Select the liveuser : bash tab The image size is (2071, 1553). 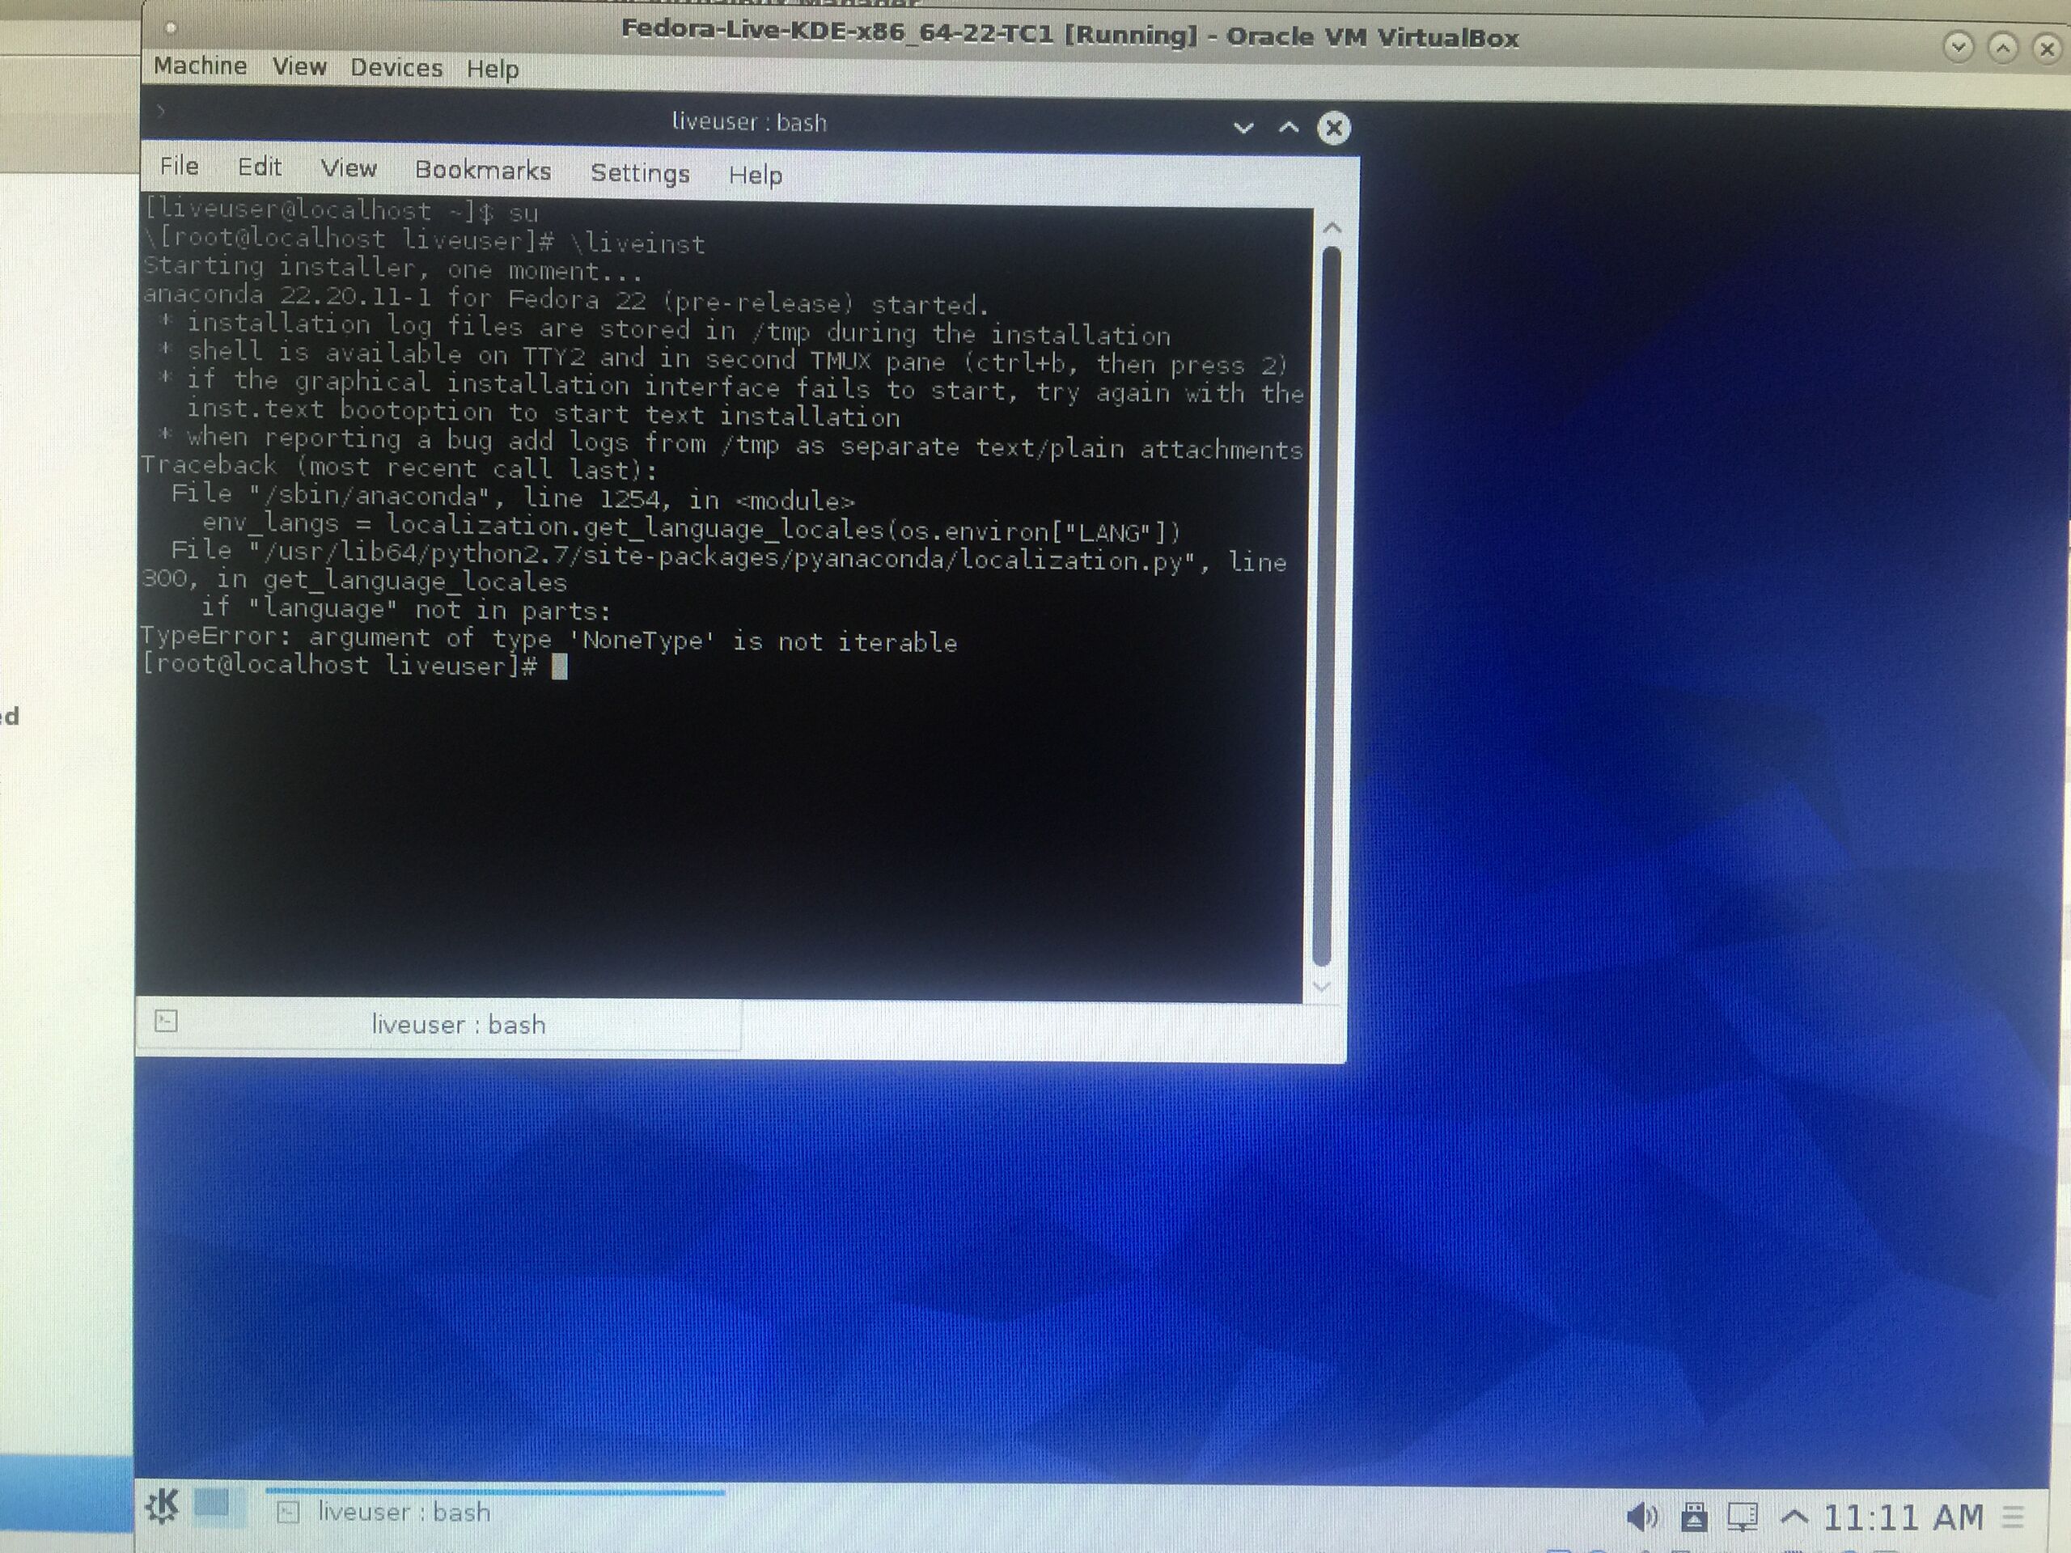pyautogui.click(x=458, y=1025)
